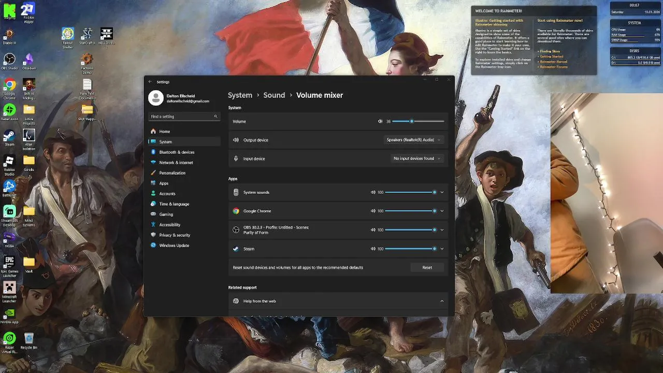The width and height of the screenshot is (663, 373).
Task: Open the Battle.net desktop shortcut
Action: [x=9, y=189]
